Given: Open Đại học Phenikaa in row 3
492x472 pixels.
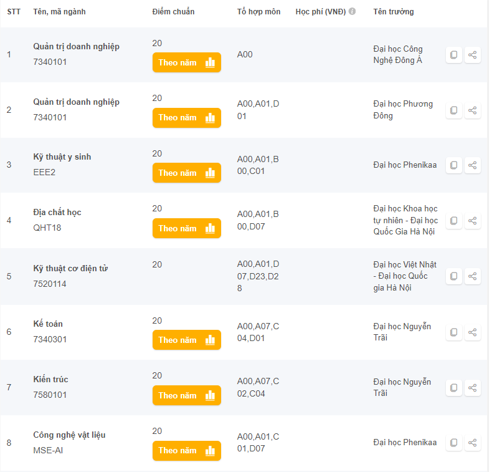Looking at the screenshot, I should [x=405, y=165].
